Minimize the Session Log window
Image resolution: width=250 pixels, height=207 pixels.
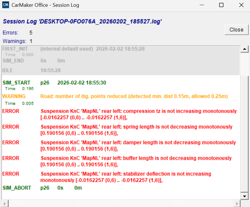[202, 5]
